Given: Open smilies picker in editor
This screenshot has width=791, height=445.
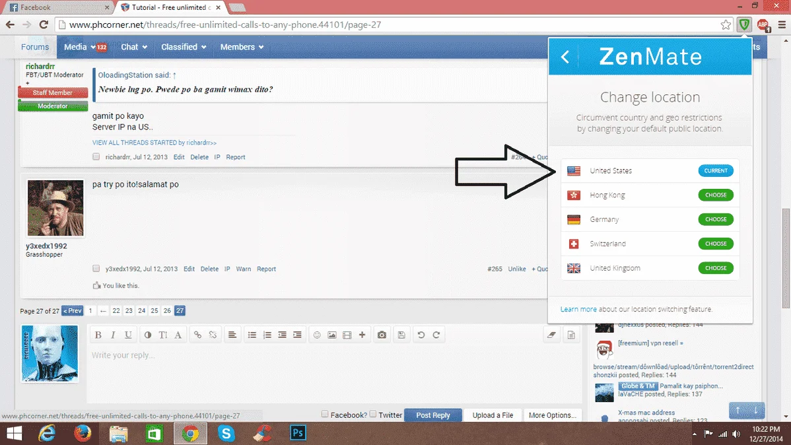Looking at the screenshot, I should pyautogui.click(x=317, y=335).
